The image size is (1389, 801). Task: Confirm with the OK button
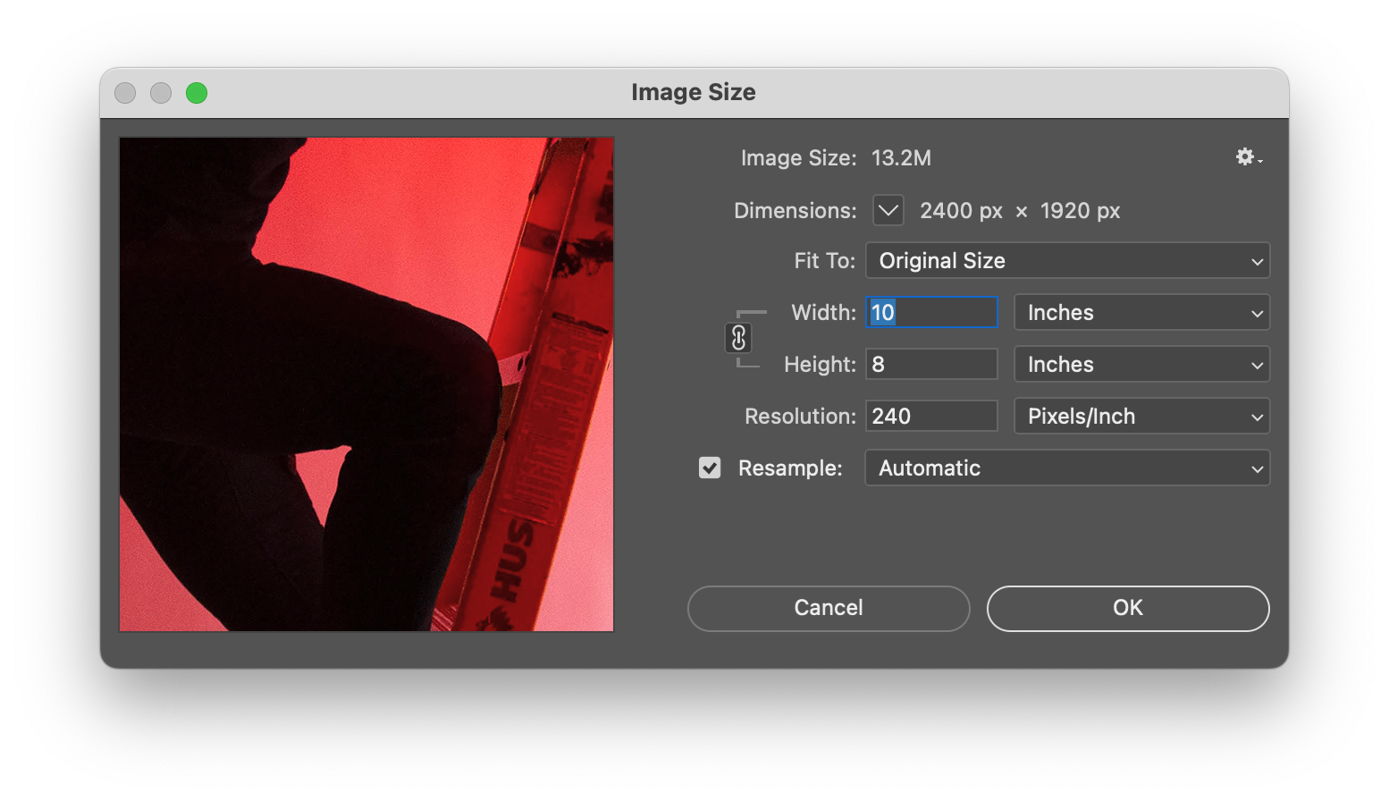1128,608
